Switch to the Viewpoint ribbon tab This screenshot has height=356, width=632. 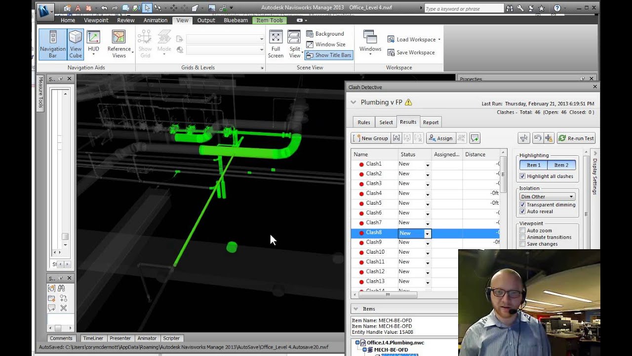click(x=96, y=20)
